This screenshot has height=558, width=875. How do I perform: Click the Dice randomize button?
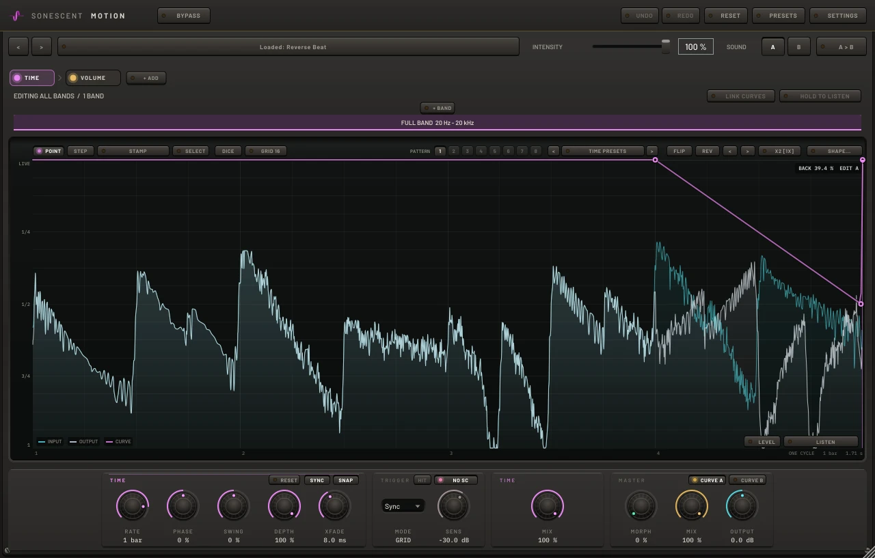click(228, 151)
